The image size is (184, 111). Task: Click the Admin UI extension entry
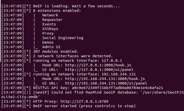pos(51,47)
